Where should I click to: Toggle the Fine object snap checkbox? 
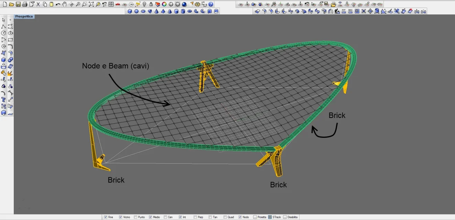click(106, 217)
